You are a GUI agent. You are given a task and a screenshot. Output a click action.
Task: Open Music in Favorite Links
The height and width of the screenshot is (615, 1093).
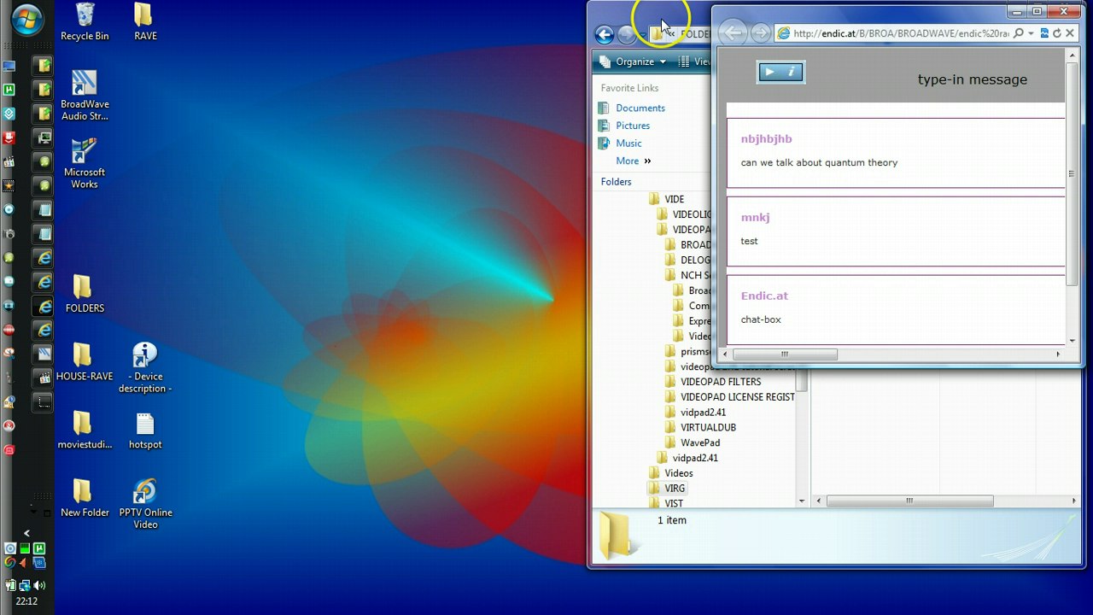[620, 143]
